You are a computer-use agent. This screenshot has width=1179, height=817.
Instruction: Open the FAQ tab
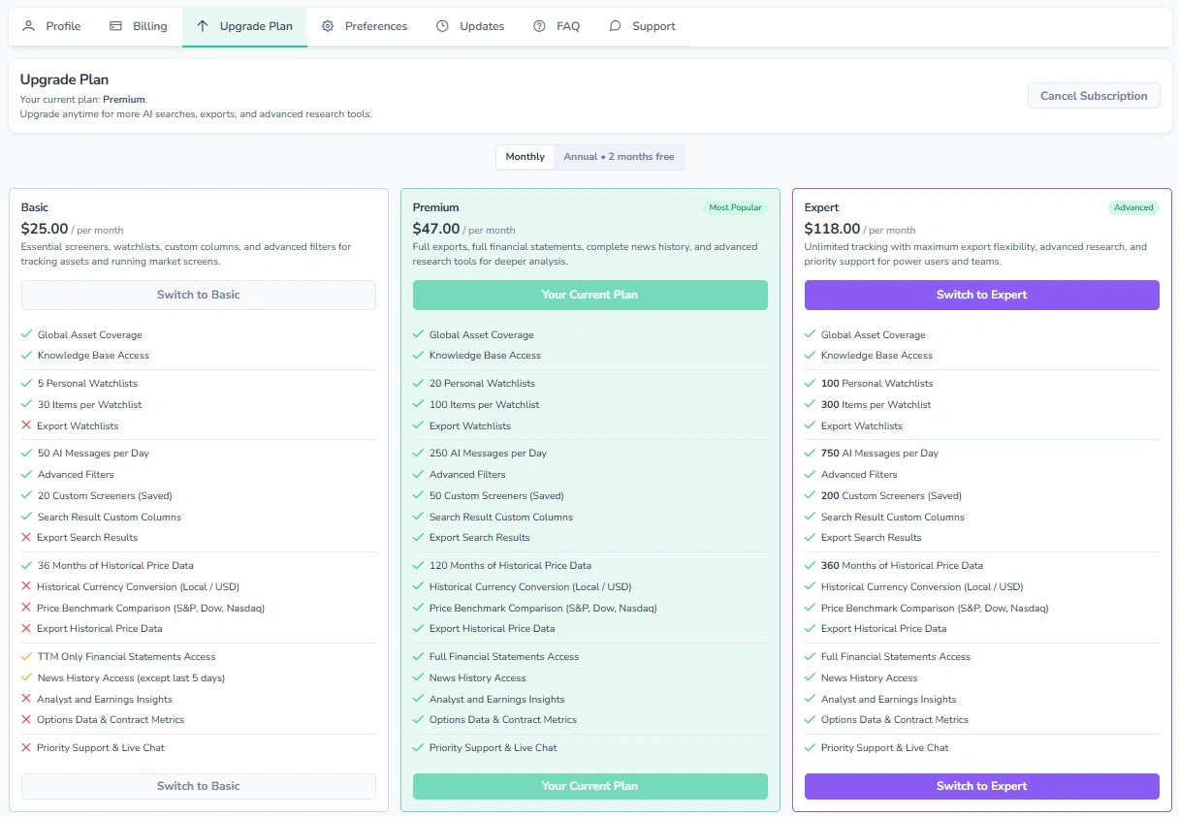557,26
